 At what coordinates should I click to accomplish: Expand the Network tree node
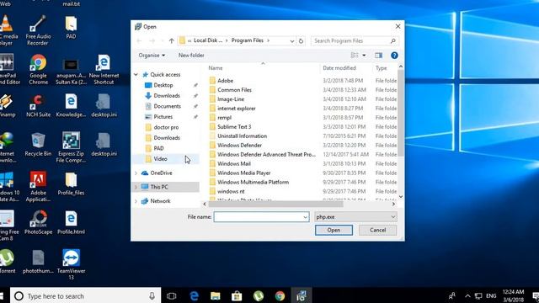coord(136,201)
